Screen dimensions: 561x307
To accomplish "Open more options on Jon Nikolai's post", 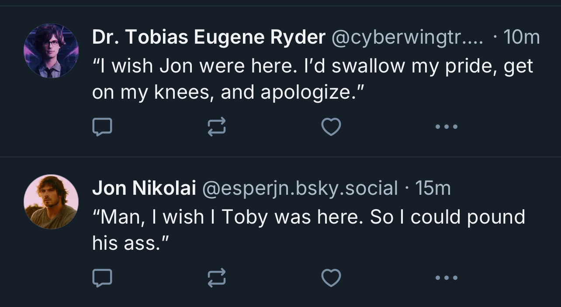I will 447,278.
